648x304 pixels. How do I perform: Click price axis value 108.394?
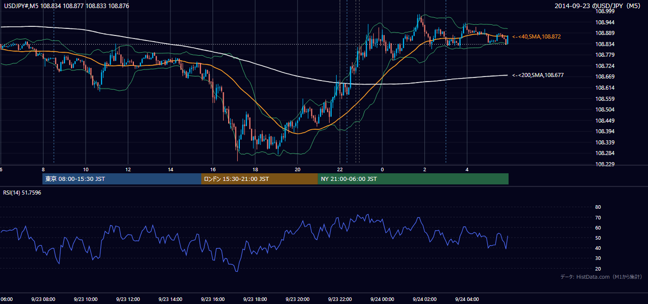pyautogui.click(x=605, y=131)
